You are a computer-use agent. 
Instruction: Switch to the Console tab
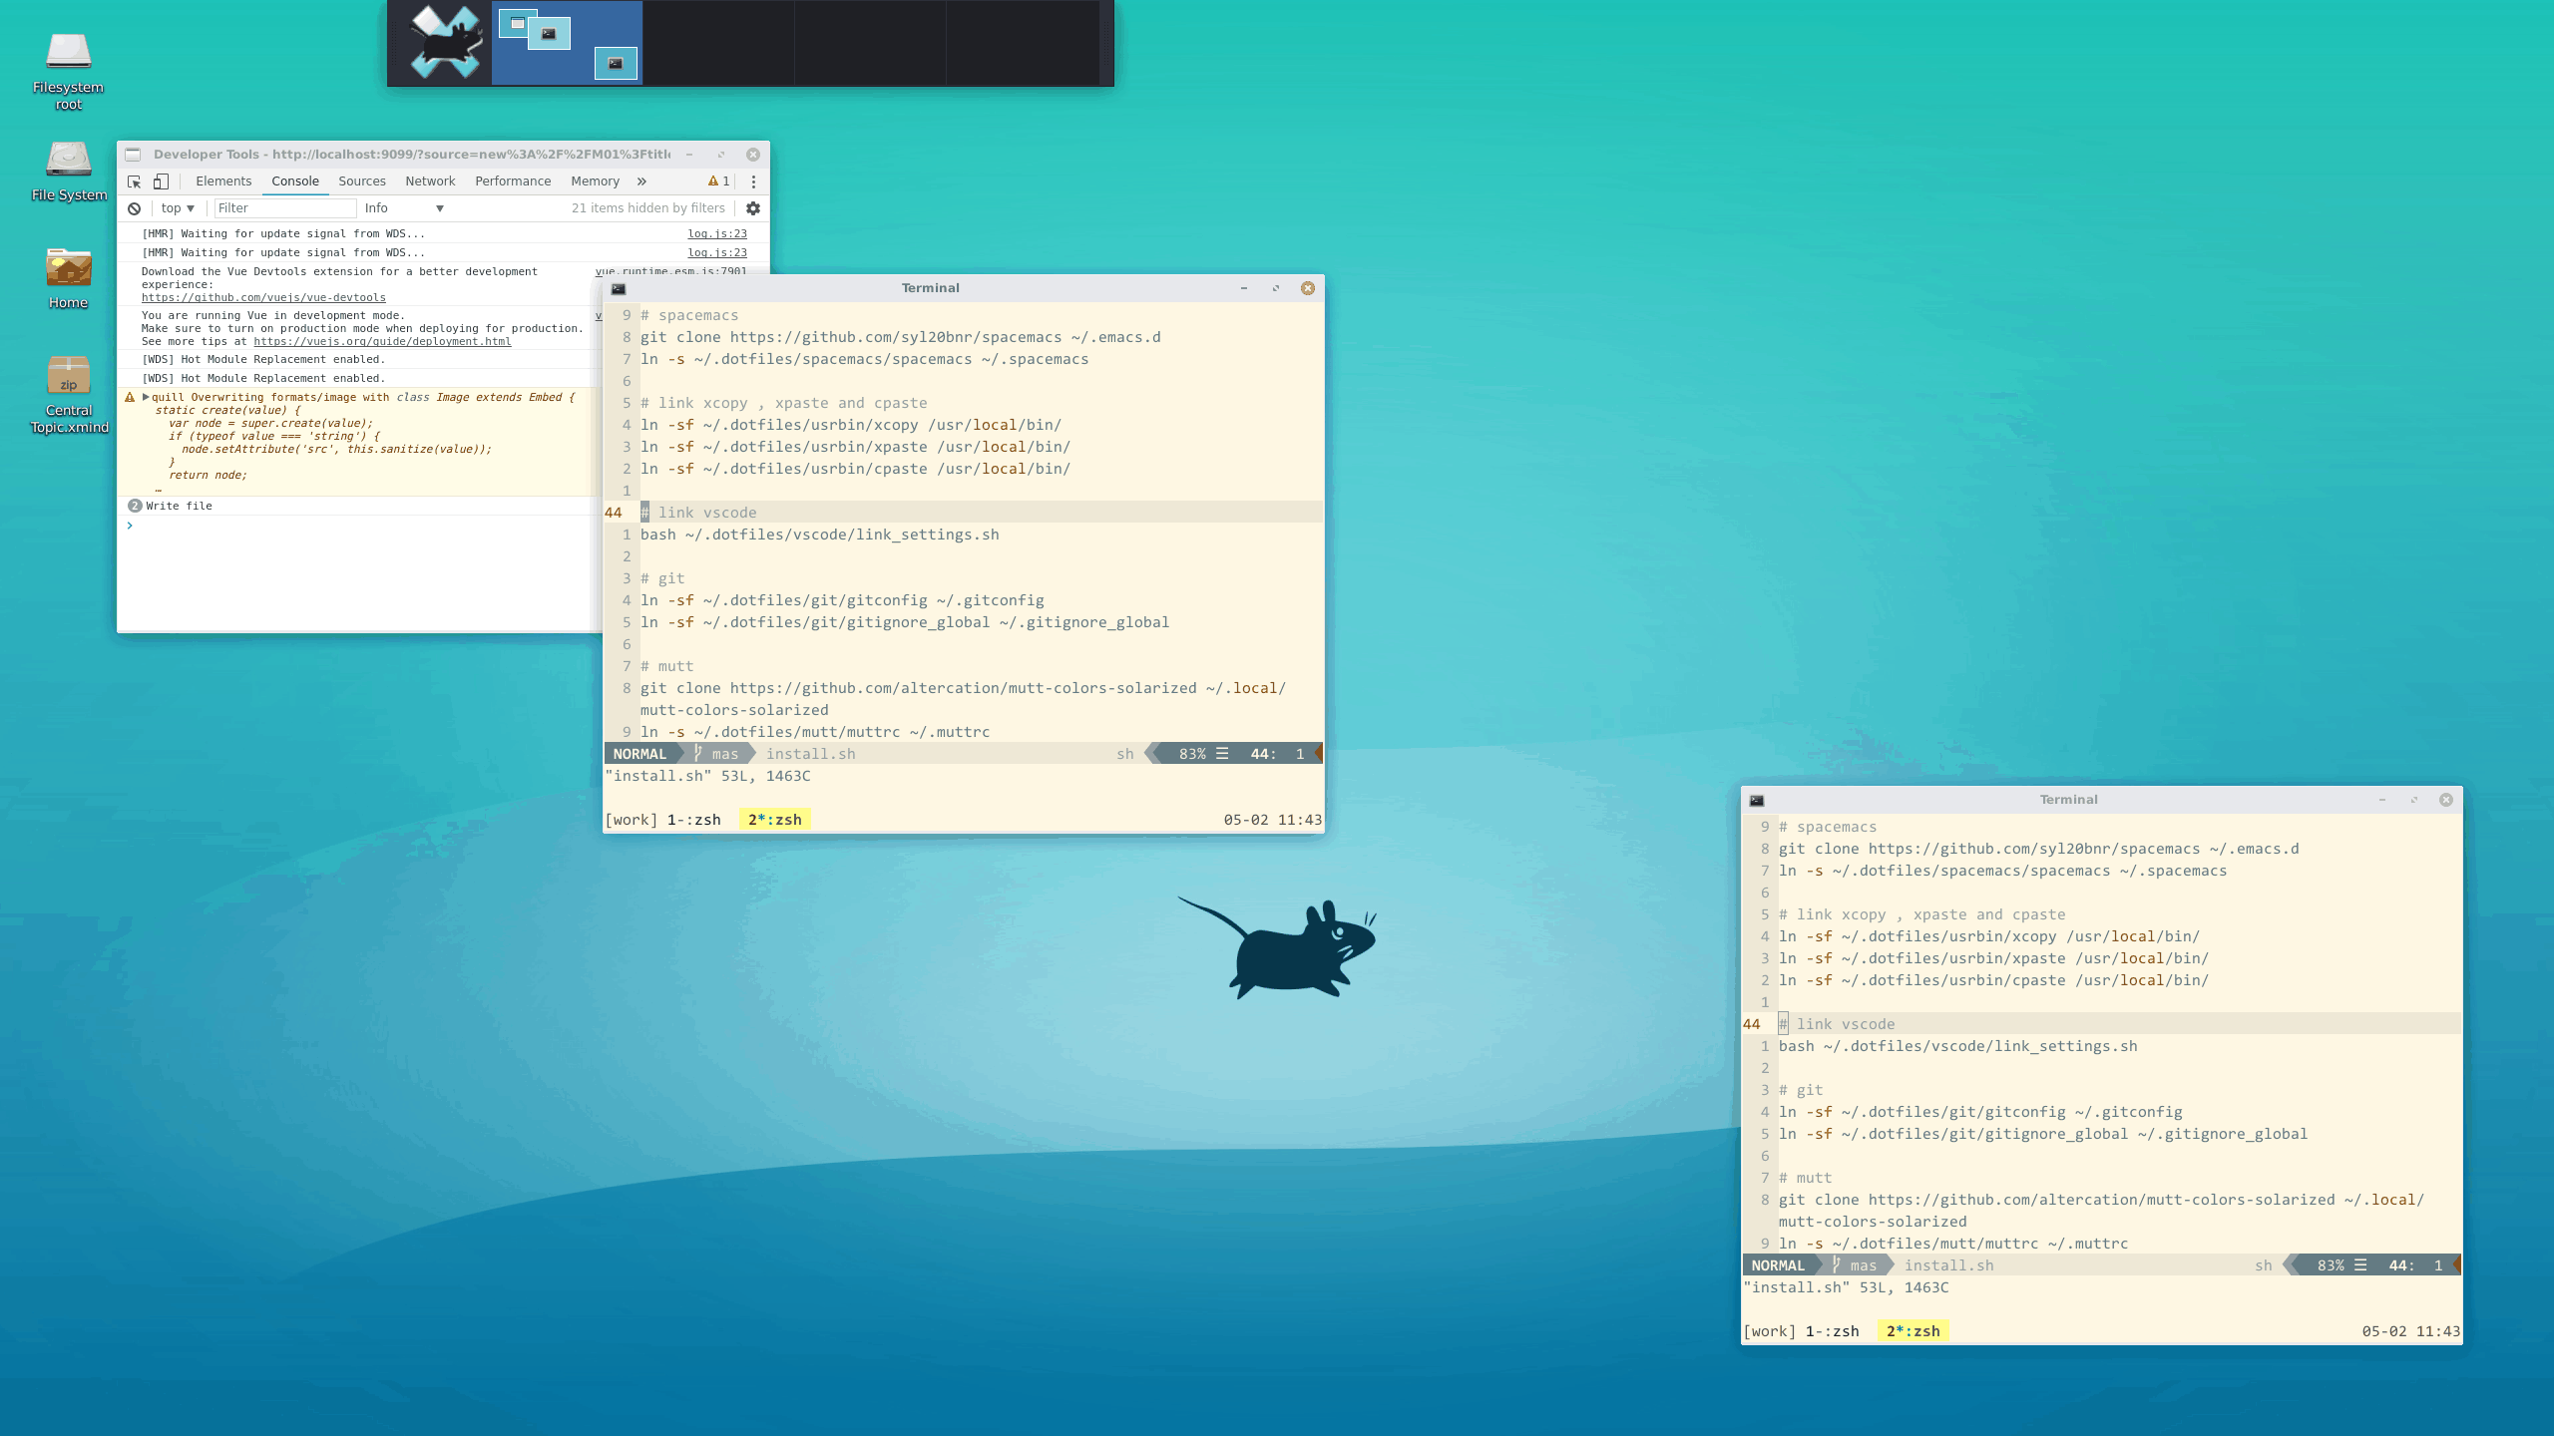pos(295,181)
